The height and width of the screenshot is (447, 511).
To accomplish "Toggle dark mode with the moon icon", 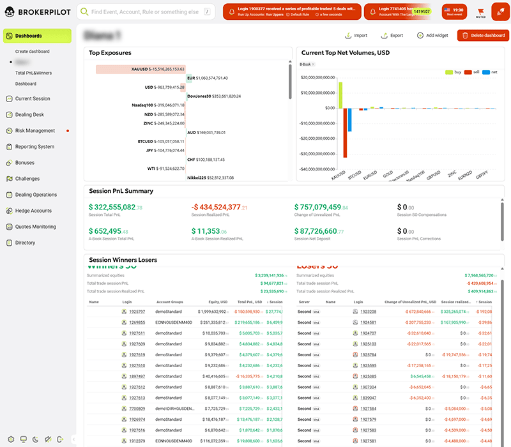I will tap(35, 439).
